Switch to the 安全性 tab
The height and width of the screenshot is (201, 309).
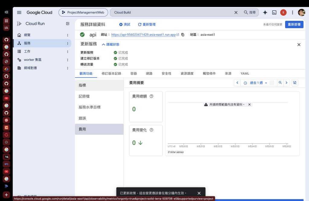tap(167, 73)
